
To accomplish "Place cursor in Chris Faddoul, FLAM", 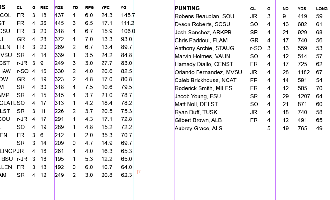I will [x=201, y=41].
